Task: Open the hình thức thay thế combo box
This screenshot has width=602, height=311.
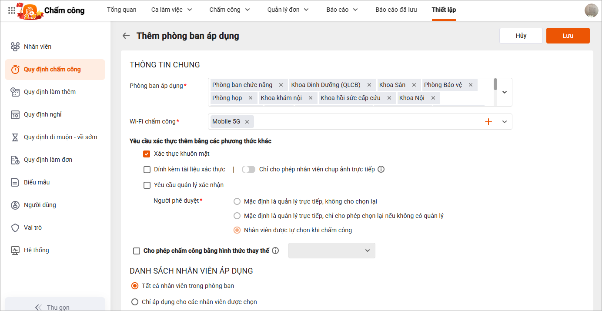Action: coord(331,251)
